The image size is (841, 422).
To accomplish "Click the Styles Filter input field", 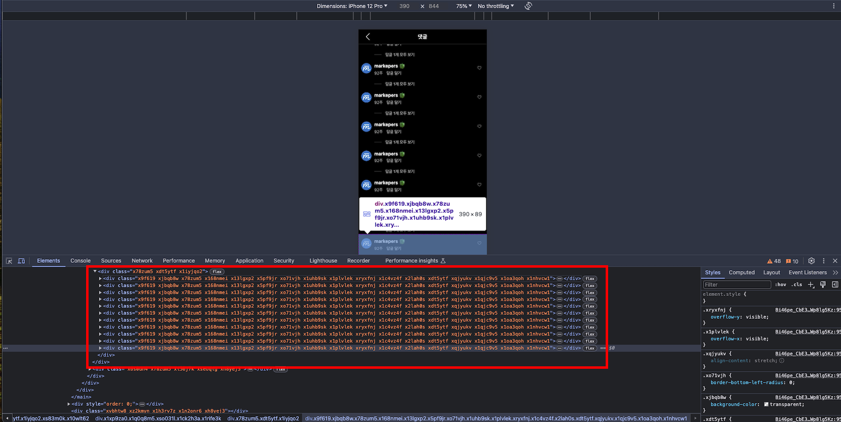I will tap(737, 284).
